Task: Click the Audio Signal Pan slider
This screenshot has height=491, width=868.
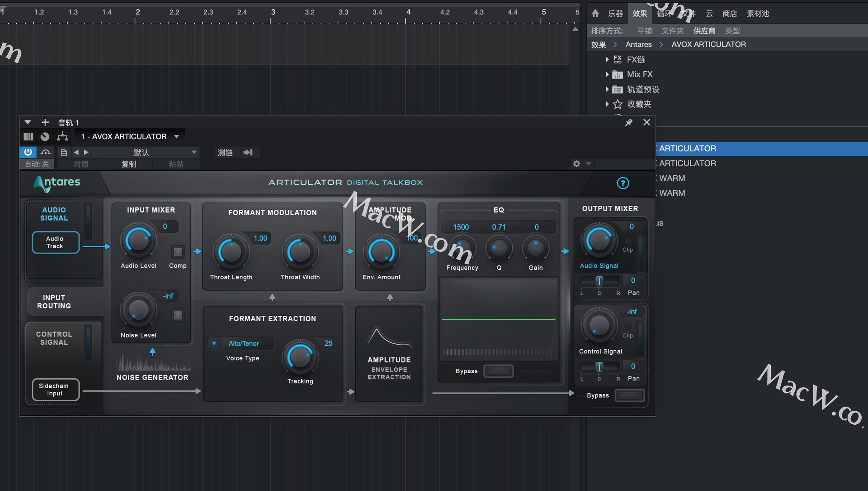Action: (599, 281)
